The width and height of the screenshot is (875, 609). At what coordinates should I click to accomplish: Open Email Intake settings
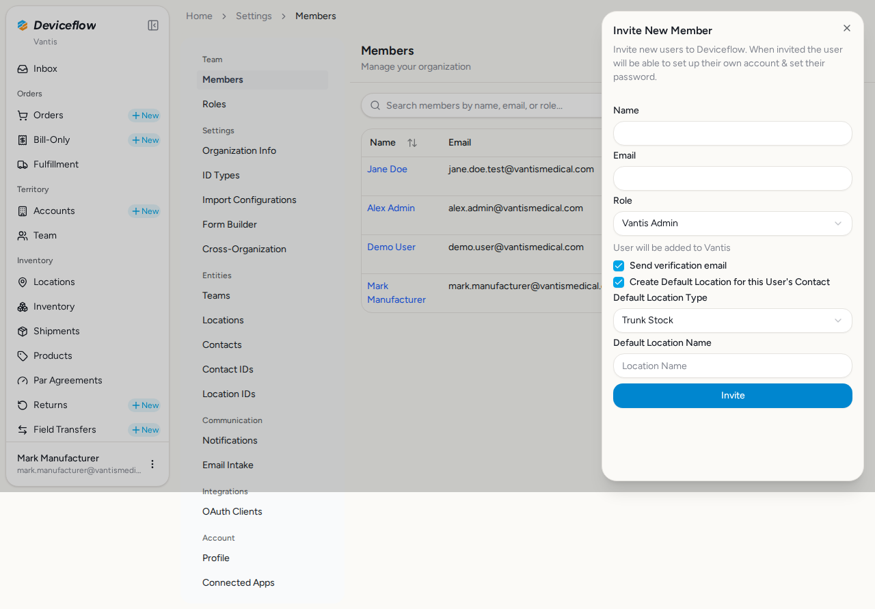coord(262,465)
